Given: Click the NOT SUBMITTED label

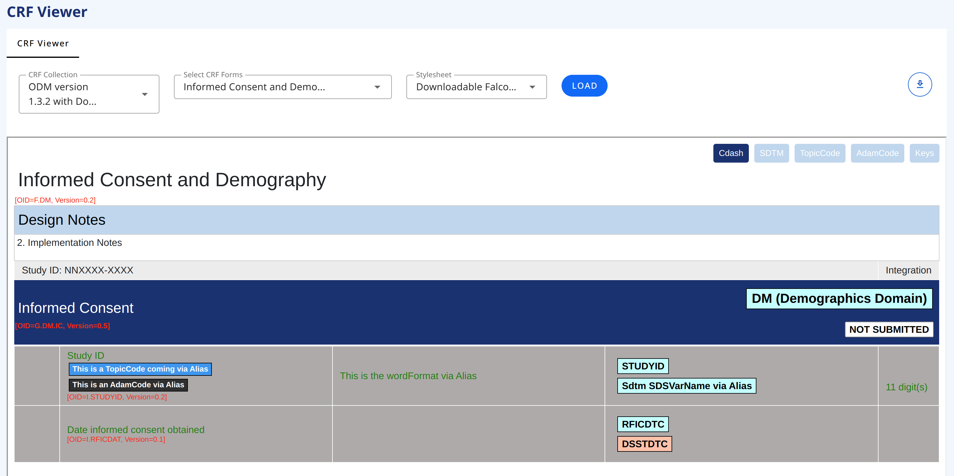Looking at the screenshot, I should pyautogui.click(x=889, y=329).
